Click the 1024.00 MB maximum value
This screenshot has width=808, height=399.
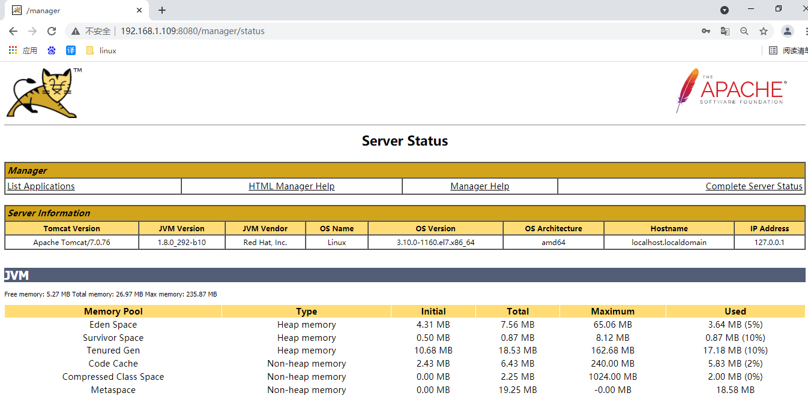pyautogui.click(x=613, y=377)
